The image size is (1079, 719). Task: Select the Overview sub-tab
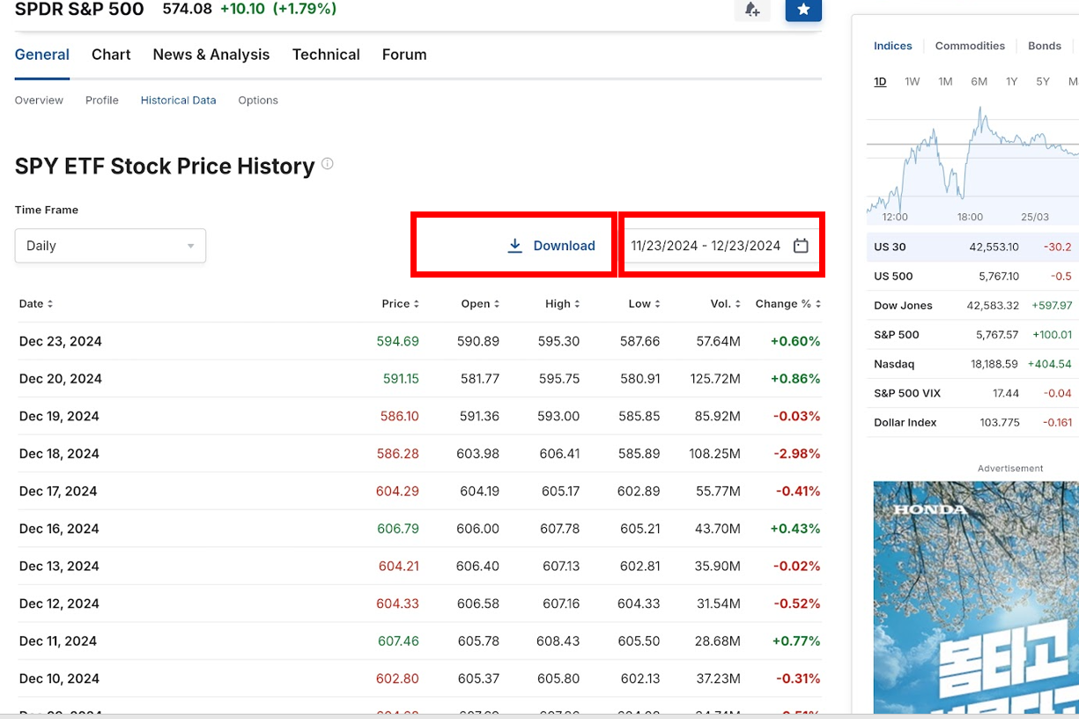coord(39,100)
